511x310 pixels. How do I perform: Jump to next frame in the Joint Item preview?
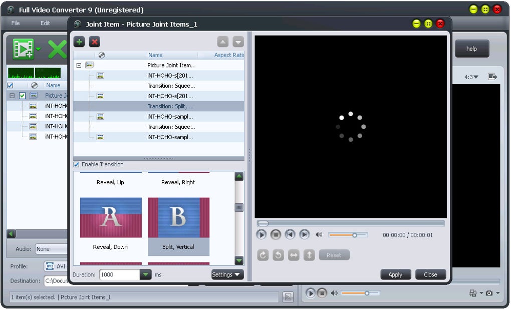click(305, 234)
